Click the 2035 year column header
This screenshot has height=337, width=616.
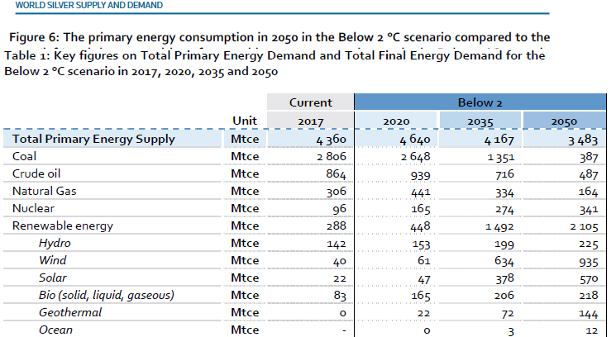(x=480, y=121)
